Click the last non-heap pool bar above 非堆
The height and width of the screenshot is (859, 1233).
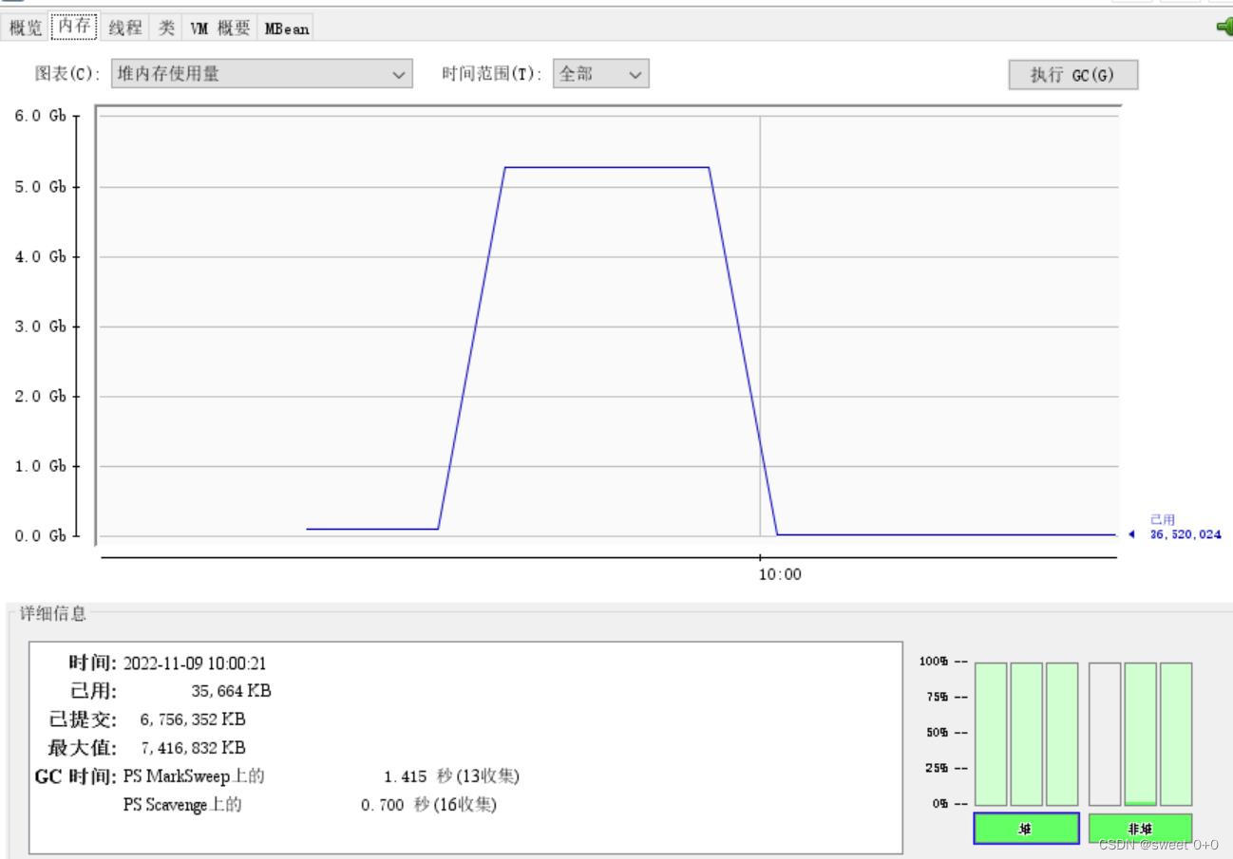click(1175, 734)
